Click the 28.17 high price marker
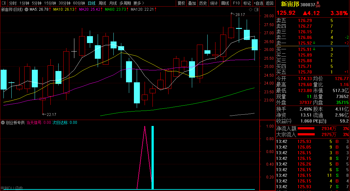This screenshot has width=350, height=191. point(240,14)
